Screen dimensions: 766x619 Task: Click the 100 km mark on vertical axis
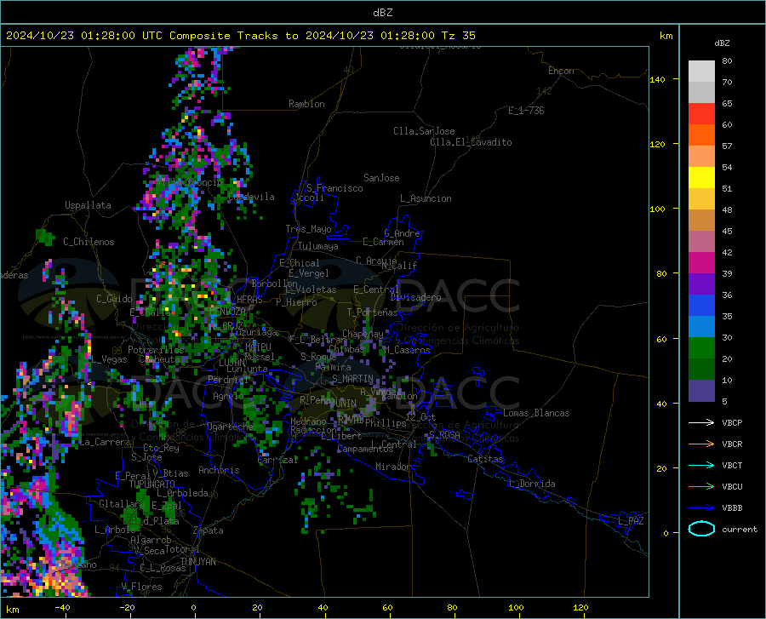point(657,209)
